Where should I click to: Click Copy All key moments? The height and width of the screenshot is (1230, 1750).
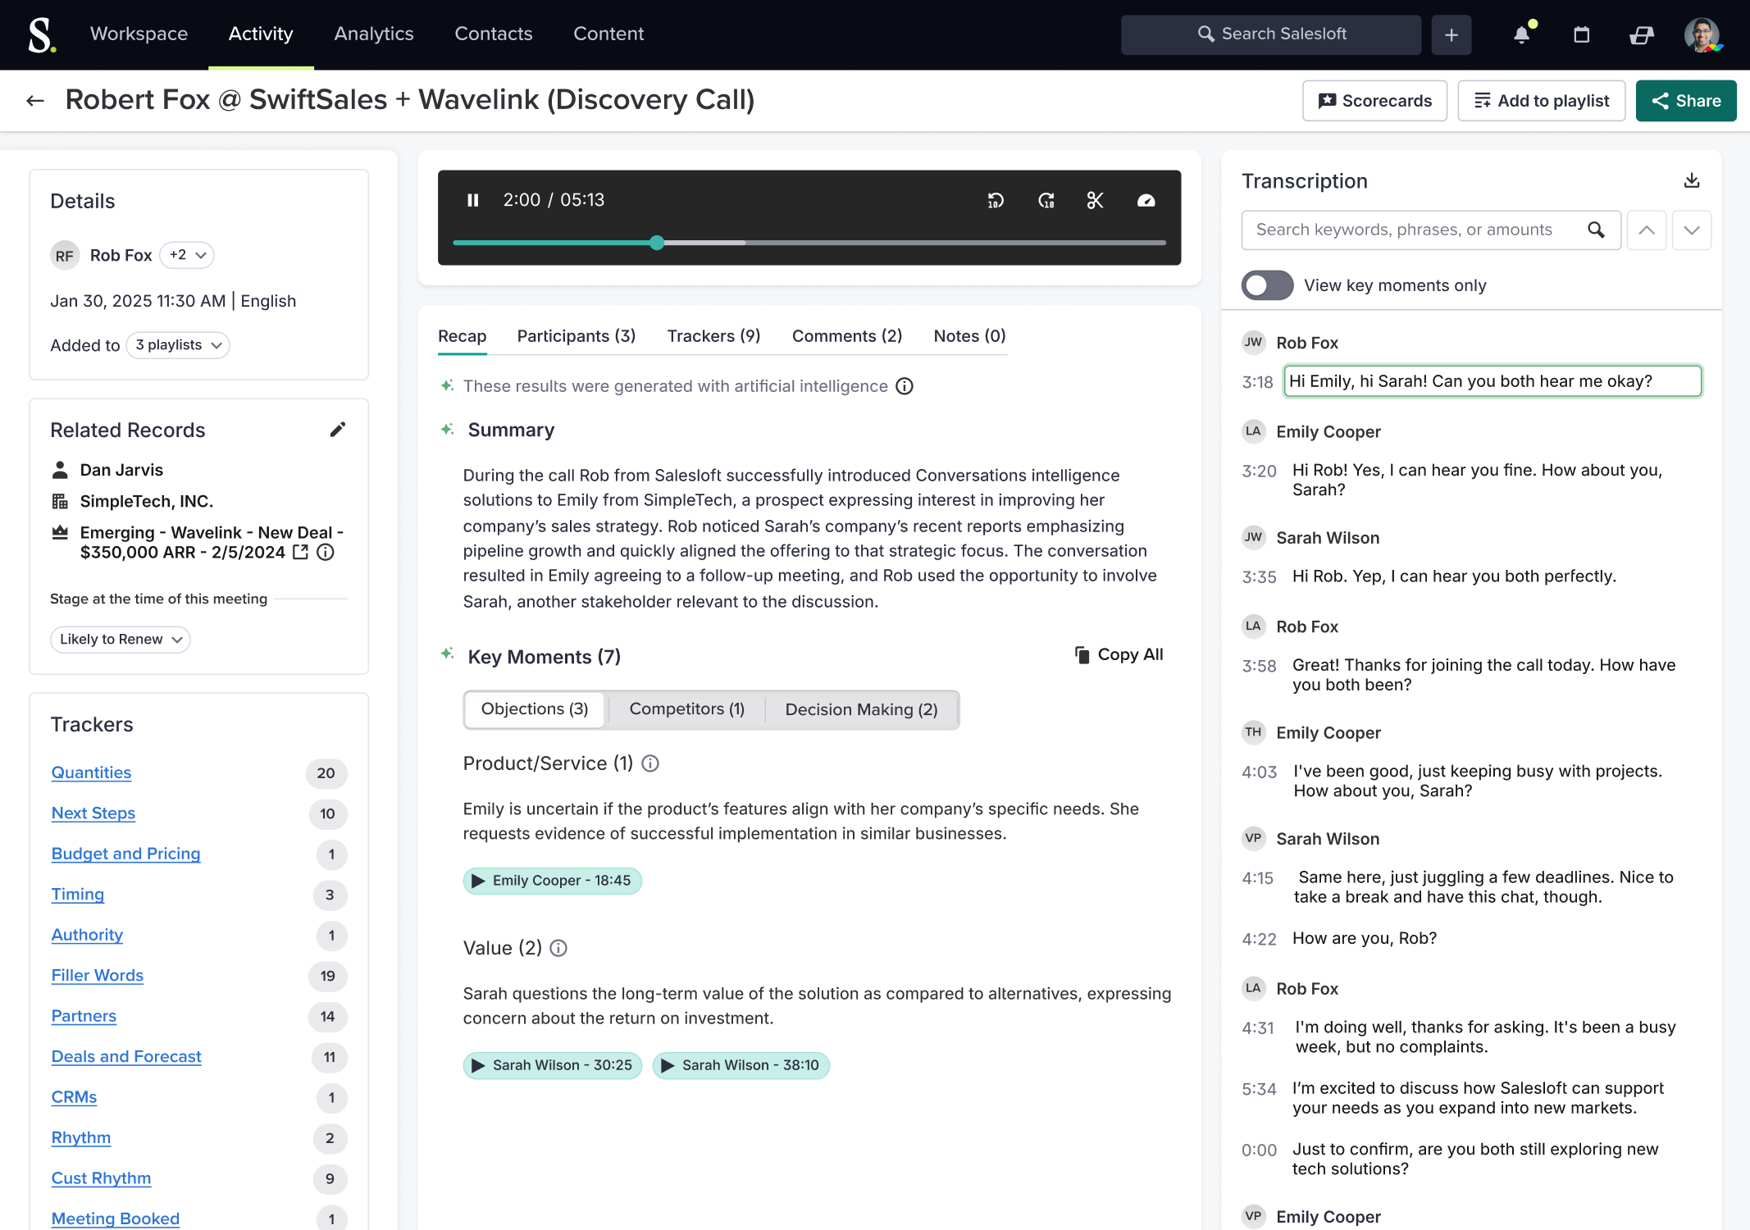[1119, 654]
